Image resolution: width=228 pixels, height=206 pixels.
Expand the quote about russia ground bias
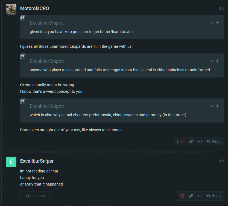[x=212, y=61]
